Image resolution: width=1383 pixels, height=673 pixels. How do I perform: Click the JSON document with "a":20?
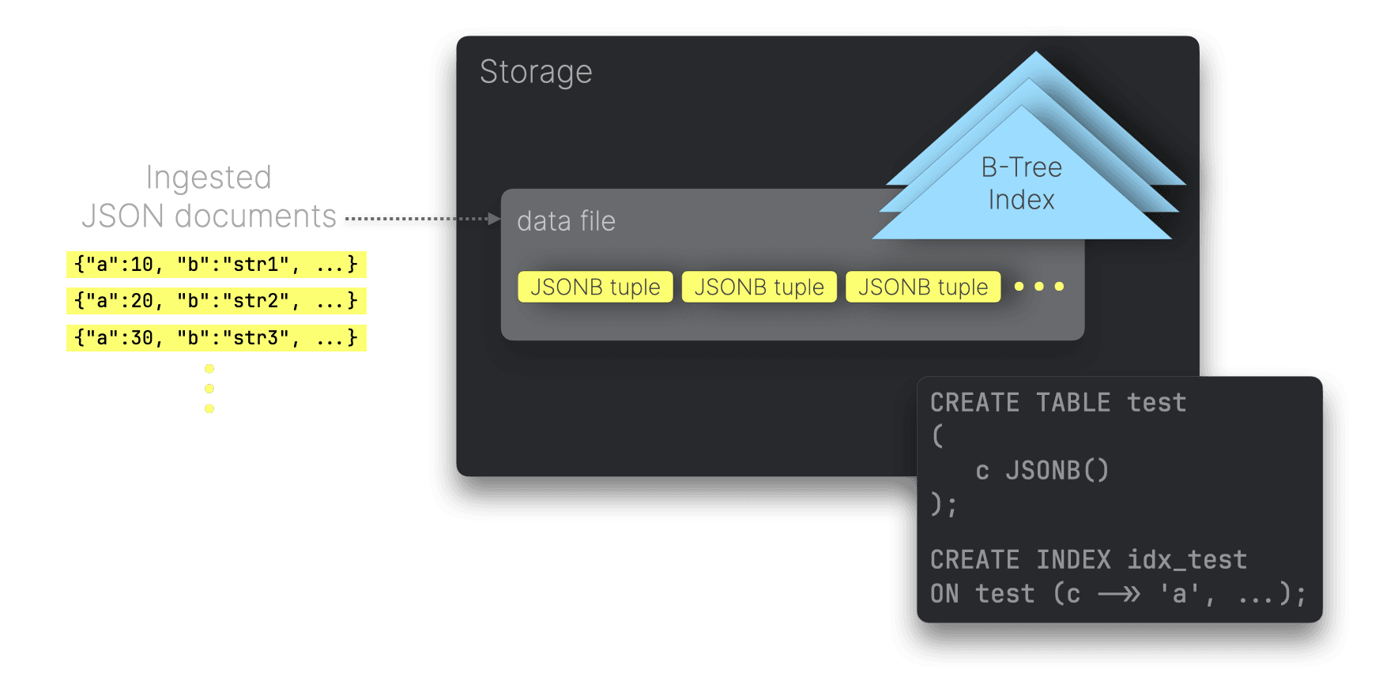[216, 301]
